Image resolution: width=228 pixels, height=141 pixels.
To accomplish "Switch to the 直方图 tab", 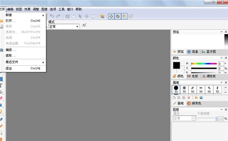I will click(x=209, y=52).
